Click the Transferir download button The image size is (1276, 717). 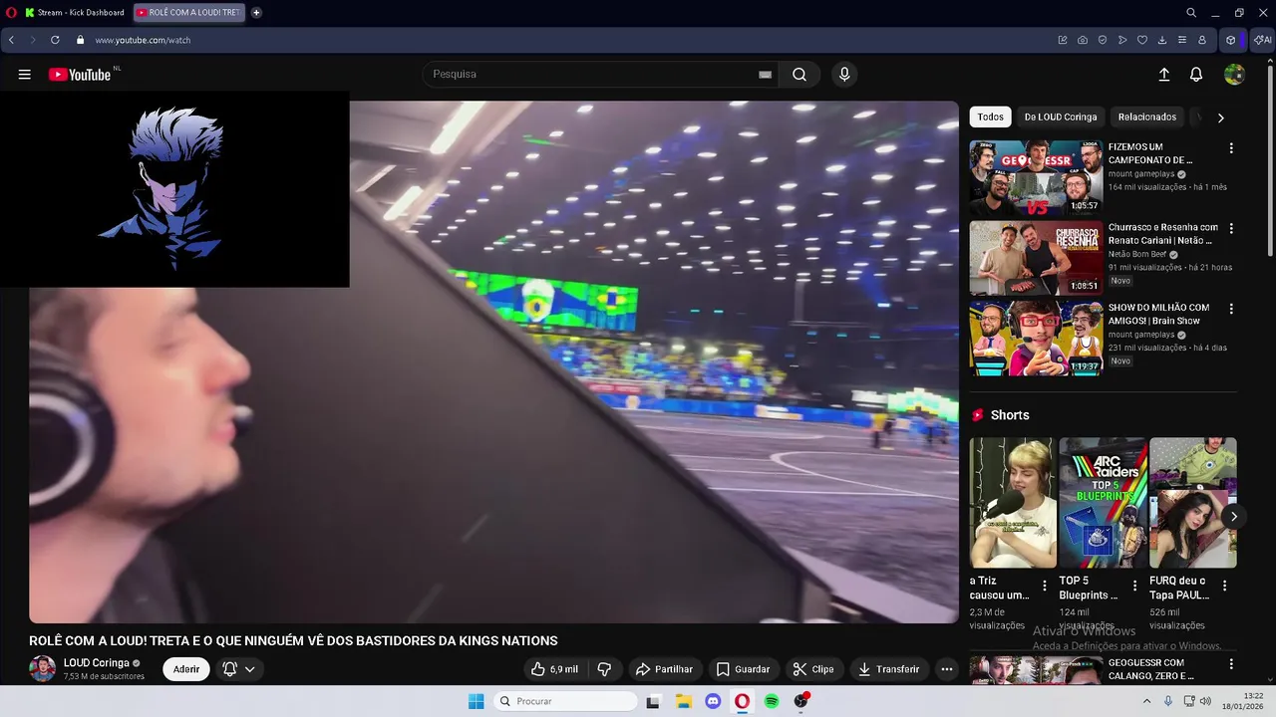[889, 669]
